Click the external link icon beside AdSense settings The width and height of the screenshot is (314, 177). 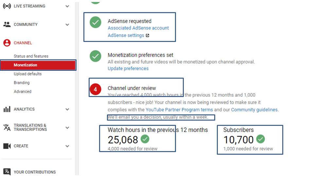point(148,35)
